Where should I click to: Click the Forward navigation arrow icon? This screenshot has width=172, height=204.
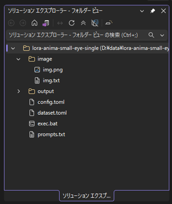tap(23, 23)
